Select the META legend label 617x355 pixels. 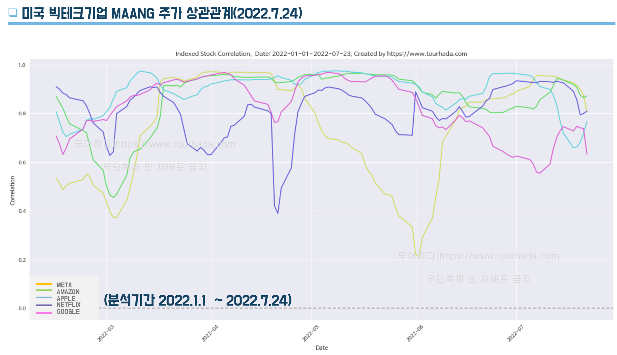64,285
